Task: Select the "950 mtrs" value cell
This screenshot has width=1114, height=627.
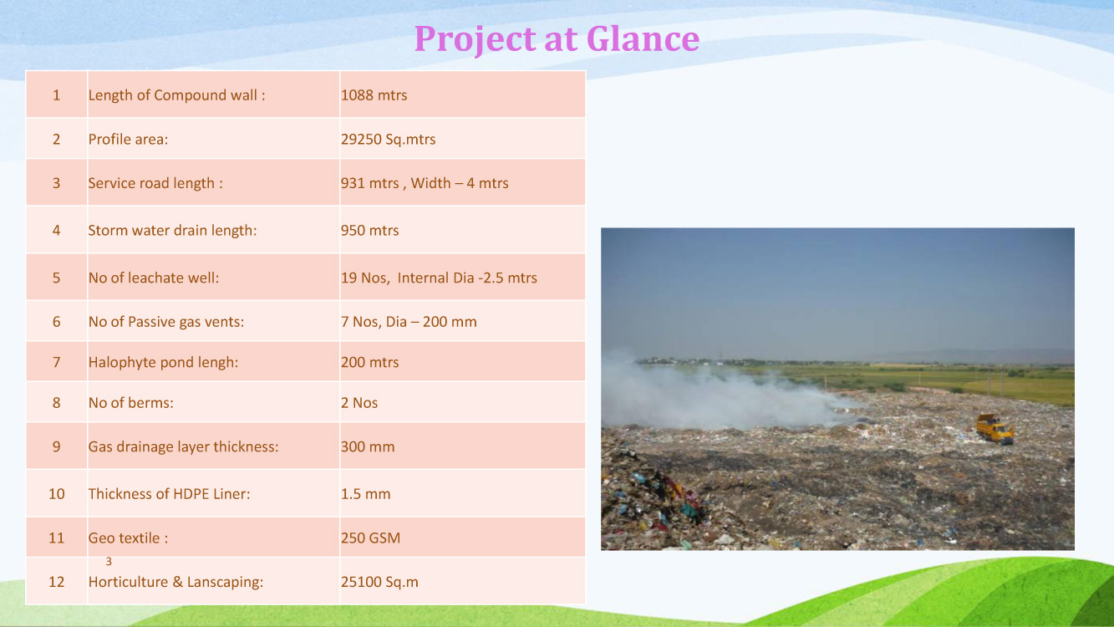Action: 462,230
